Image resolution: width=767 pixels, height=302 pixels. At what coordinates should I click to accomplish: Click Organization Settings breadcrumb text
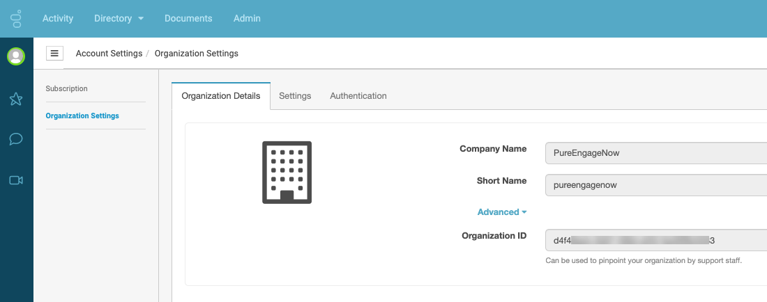197,53
